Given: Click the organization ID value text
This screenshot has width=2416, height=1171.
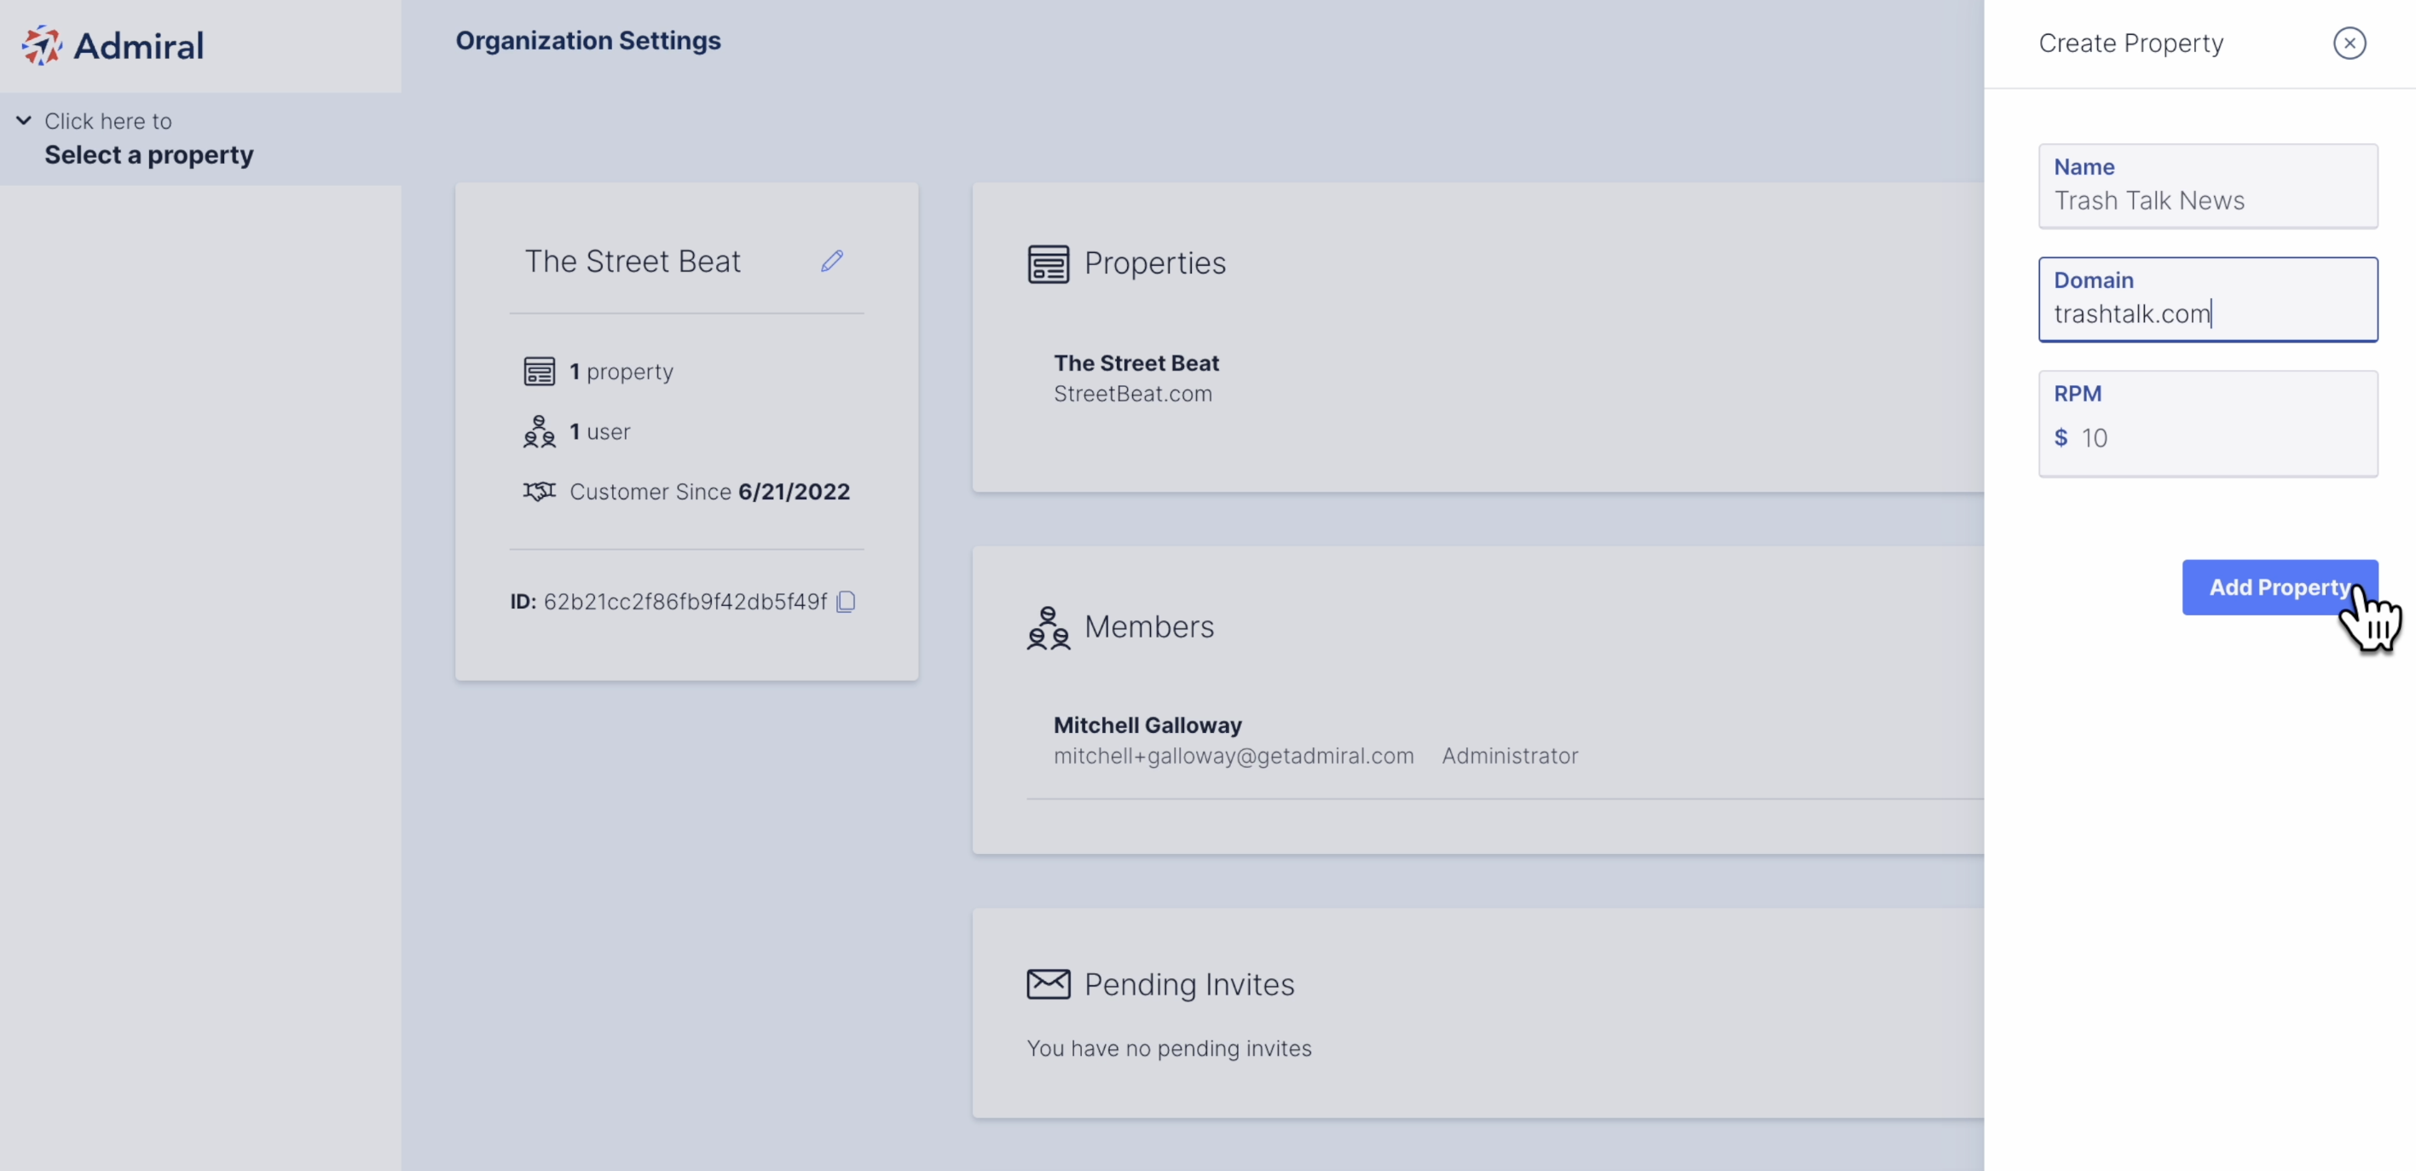Looking at the screenshot, I should (x=685, y=602).
